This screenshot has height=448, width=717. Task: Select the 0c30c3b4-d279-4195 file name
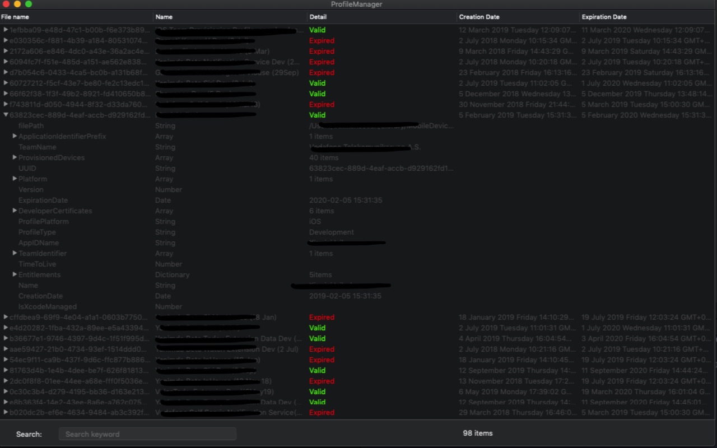[x=80, y=391]
